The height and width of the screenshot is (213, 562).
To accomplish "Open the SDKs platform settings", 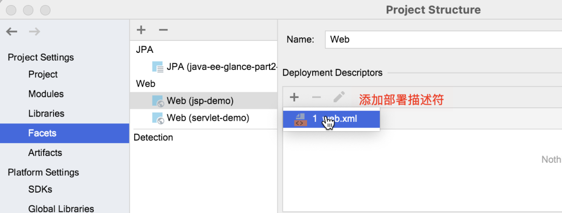I will [x=40, y=189].
